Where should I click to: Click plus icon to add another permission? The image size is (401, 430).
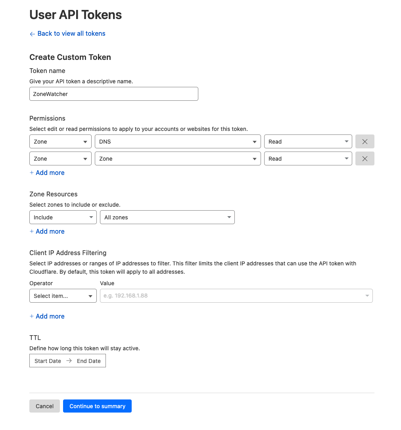coord(32,173)
